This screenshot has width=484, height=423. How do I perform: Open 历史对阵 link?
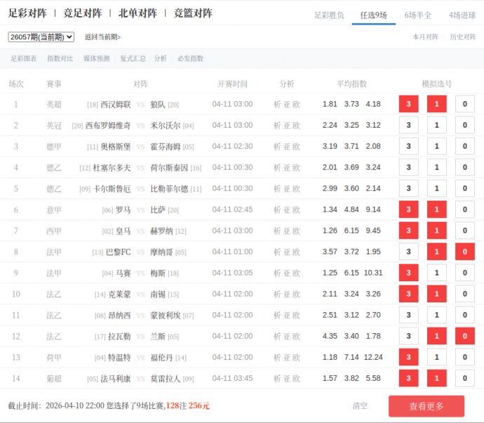pos(463,37)
